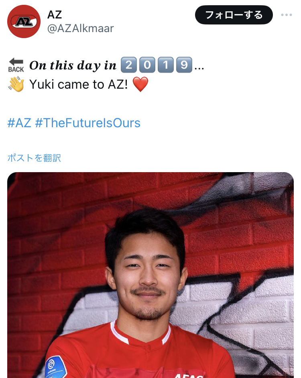301x378 pixels.
Task: Click the AFAS sponsor logo on the shirt
Action: [189, 376]
